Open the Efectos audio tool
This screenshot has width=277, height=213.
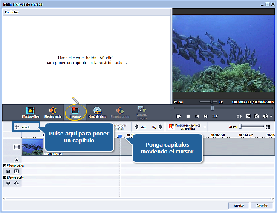pyautogui.click(x=52, y=112)
